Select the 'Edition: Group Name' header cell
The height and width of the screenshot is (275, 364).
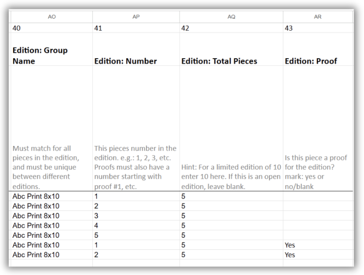click(x=51, y=49)
